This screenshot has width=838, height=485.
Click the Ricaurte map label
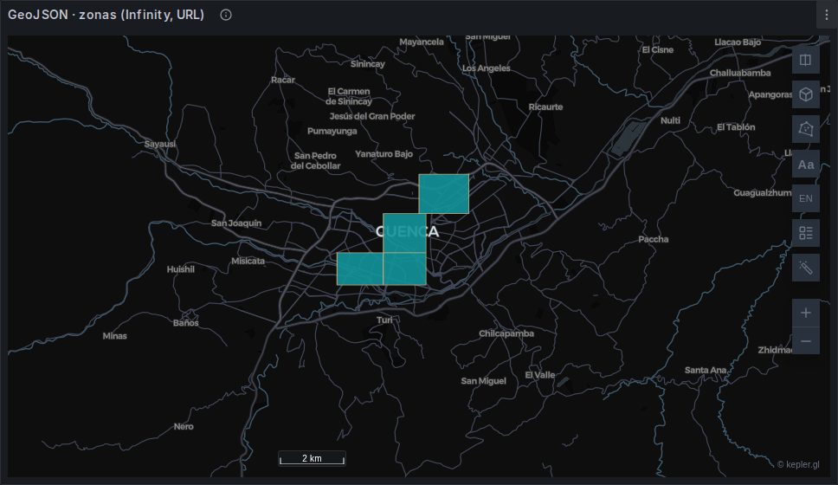(x=545, y=107)
